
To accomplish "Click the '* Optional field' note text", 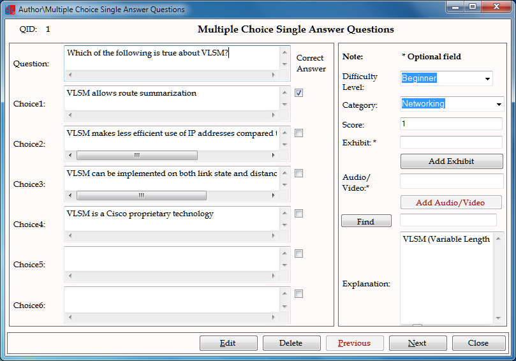I will pyautogui.click(x=431, y=57).
